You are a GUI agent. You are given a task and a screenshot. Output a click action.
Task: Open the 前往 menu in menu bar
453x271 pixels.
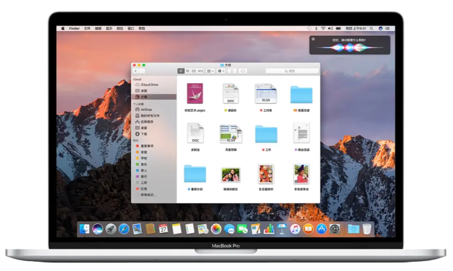(120, 28)
